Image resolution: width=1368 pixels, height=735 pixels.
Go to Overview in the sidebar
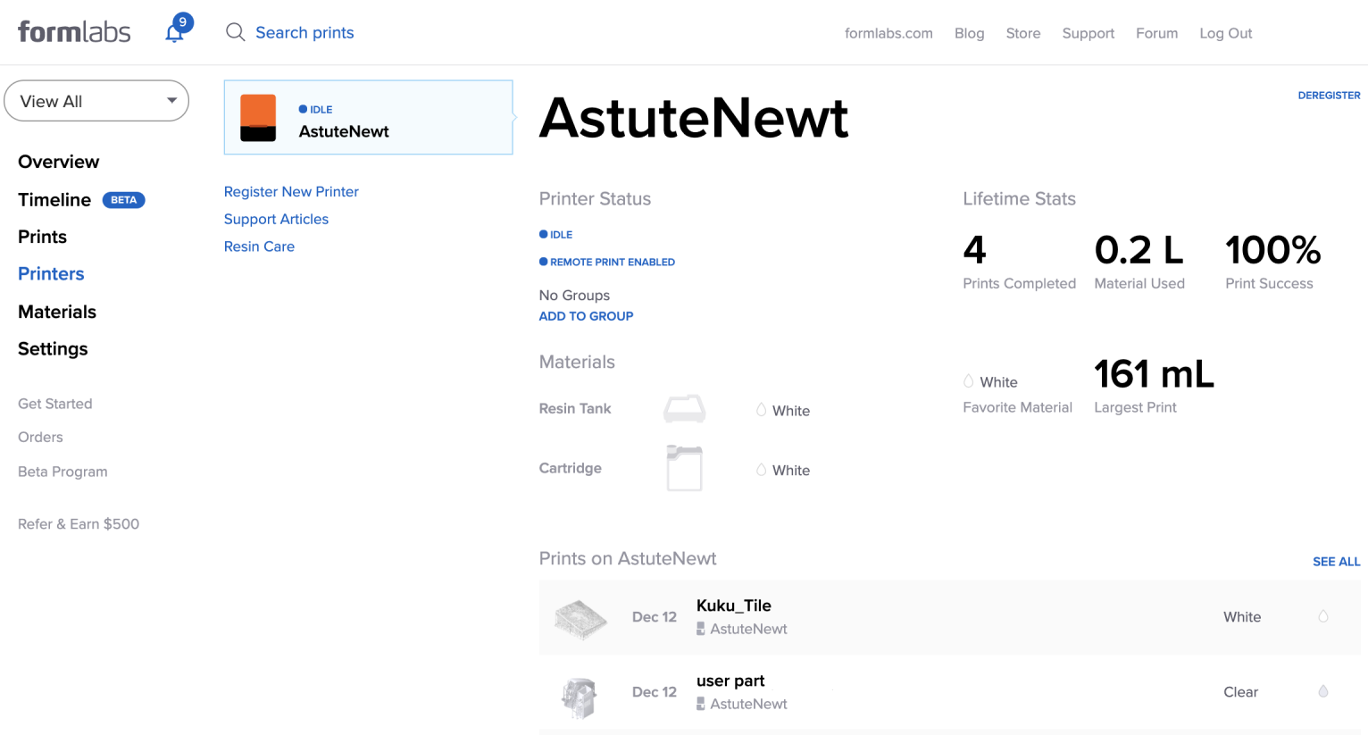tap(59, 162)
